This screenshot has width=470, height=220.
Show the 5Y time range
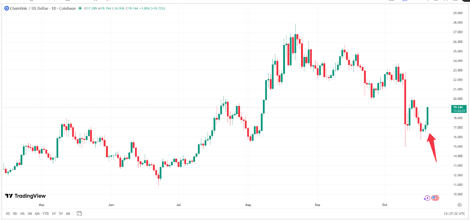point(61,214)
